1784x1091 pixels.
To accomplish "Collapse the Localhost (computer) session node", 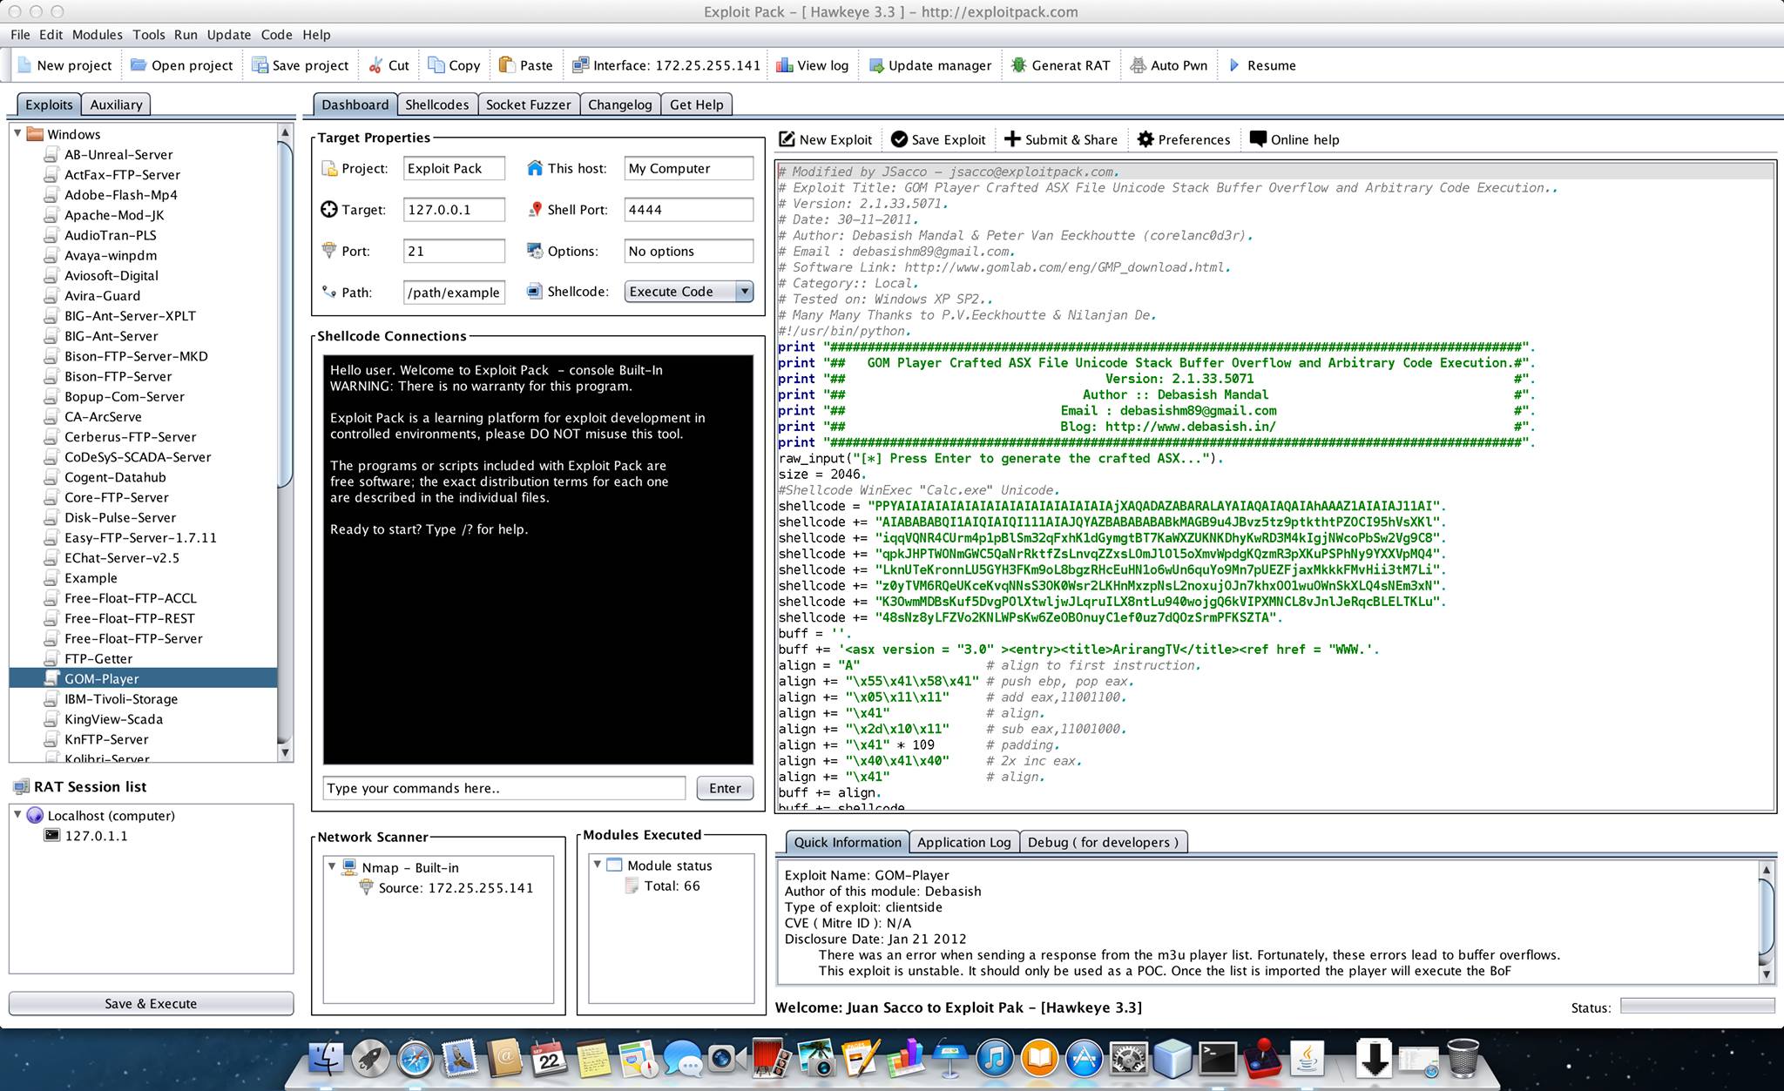I will [17, 815].
